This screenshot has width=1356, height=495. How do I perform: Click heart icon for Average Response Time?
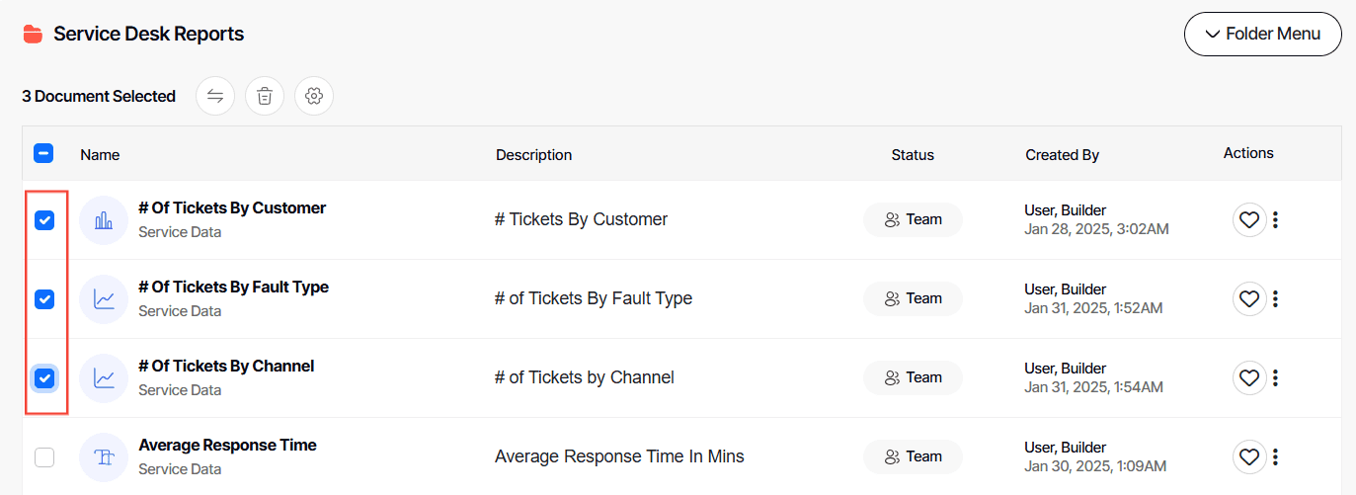point(1248,456)
